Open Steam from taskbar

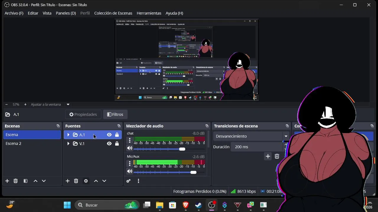pos(198,205)
